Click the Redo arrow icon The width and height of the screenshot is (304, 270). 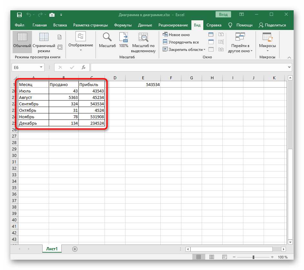tap(40, 15)
